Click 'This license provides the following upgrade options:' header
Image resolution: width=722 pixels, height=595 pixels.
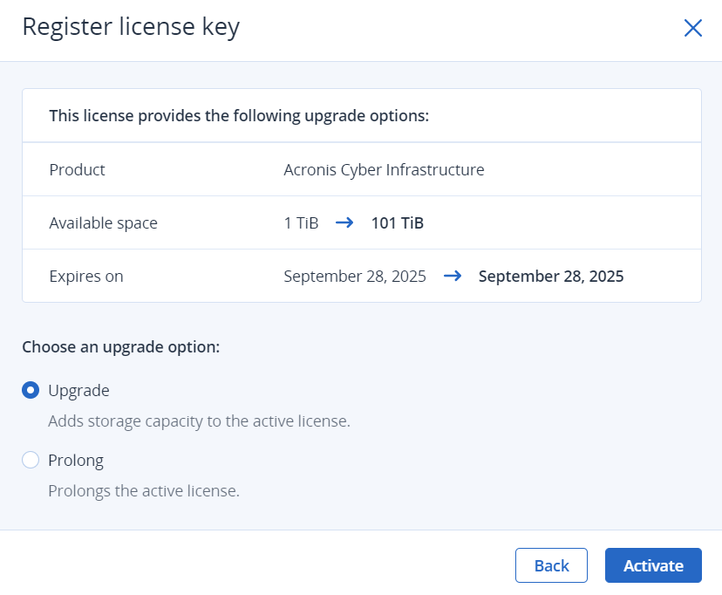click(x=239, y=115)
